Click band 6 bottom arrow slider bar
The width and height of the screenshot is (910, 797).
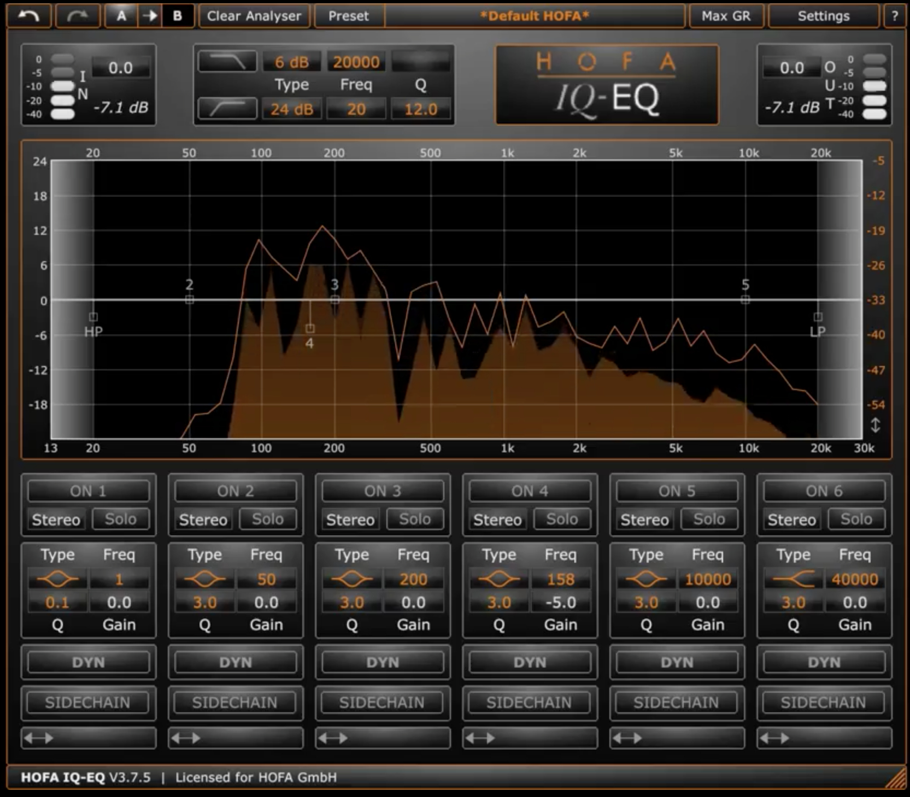pyautogui.click(x=824, y=738)
